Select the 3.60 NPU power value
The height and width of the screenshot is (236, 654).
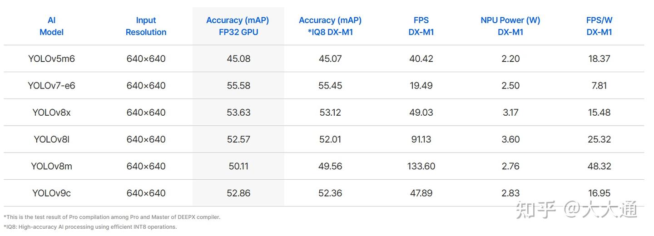click(x=510, y=139)
